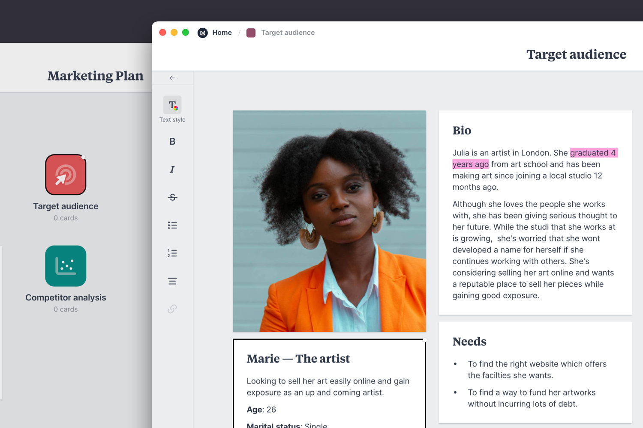Select the Needs card heading
The width and height of the screenshot is (643, 428).
click(469, 342)
